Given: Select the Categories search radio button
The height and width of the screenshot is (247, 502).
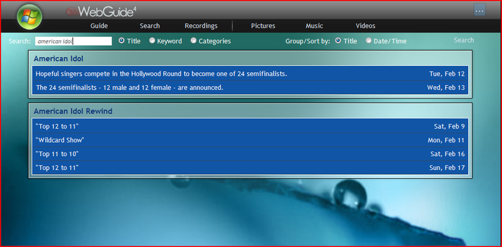Looking at the screenshot, I should click(x=193, y=41).
